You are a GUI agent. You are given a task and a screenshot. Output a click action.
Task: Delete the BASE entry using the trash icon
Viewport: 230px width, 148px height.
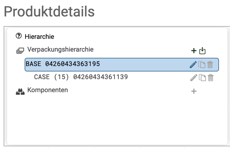pos(210,65)
